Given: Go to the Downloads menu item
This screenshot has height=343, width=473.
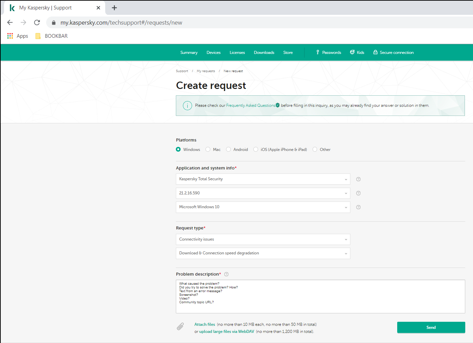Looking at the screenshot, I should 264,53.
